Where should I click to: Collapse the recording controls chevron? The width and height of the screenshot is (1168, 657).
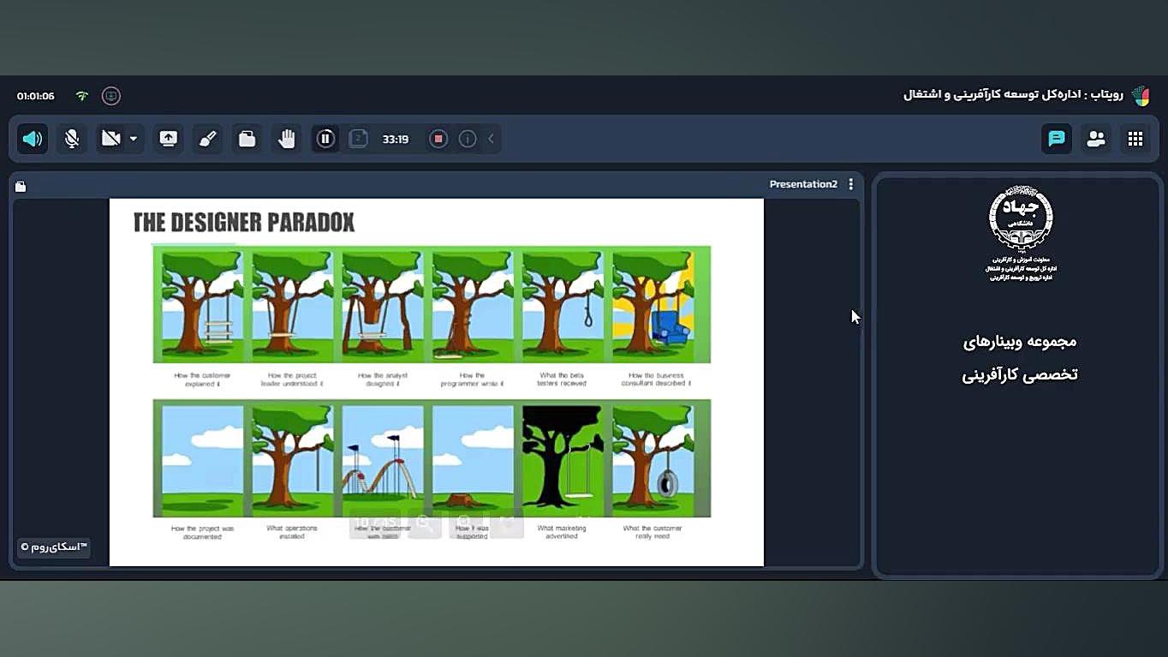[491, 139]
